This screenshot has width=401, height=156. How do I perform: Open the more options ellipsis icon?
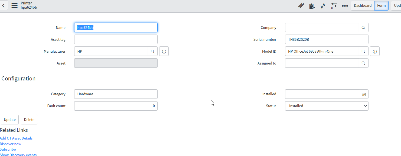coord(345,6)
